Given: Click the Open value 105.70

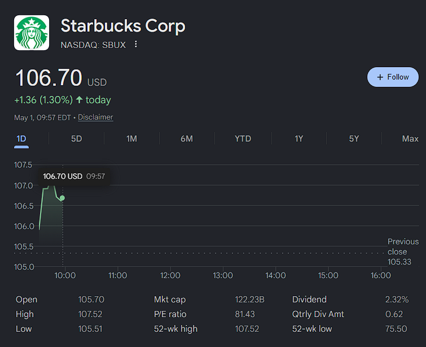Looking at the screenshot, I should click(91, 300).
